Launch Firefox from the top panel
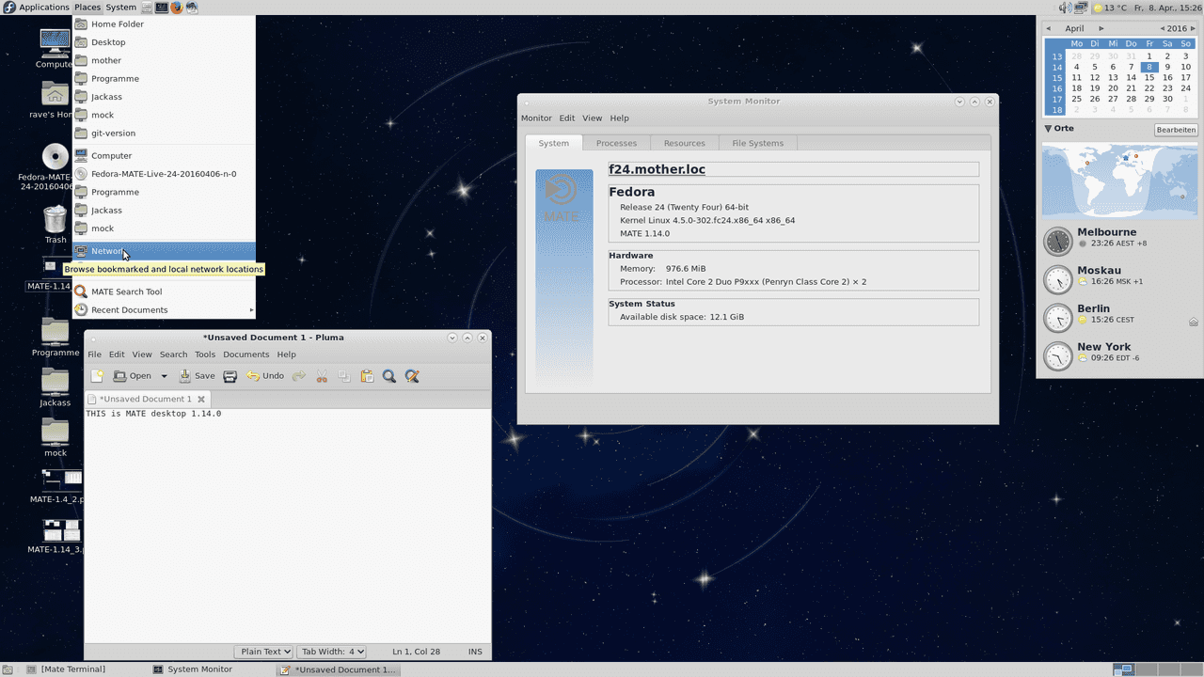 point(176,8)
